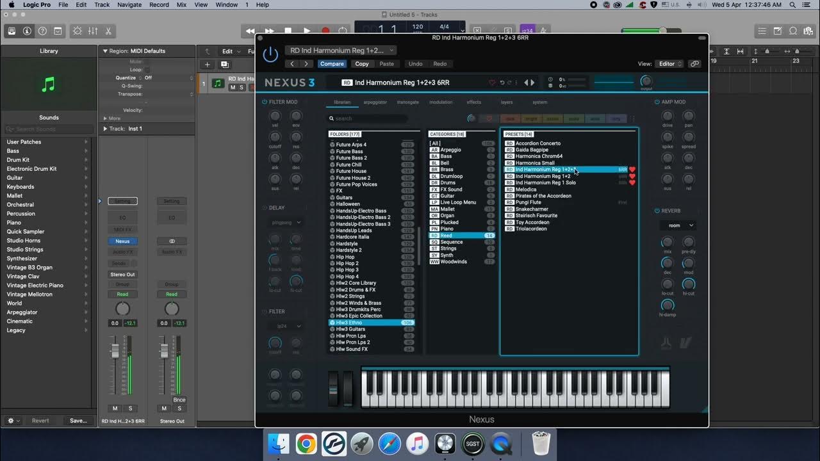The height and width of the screenshot is (461, 820).
Task: Click the link chain icon next to View
Action: 694,64
